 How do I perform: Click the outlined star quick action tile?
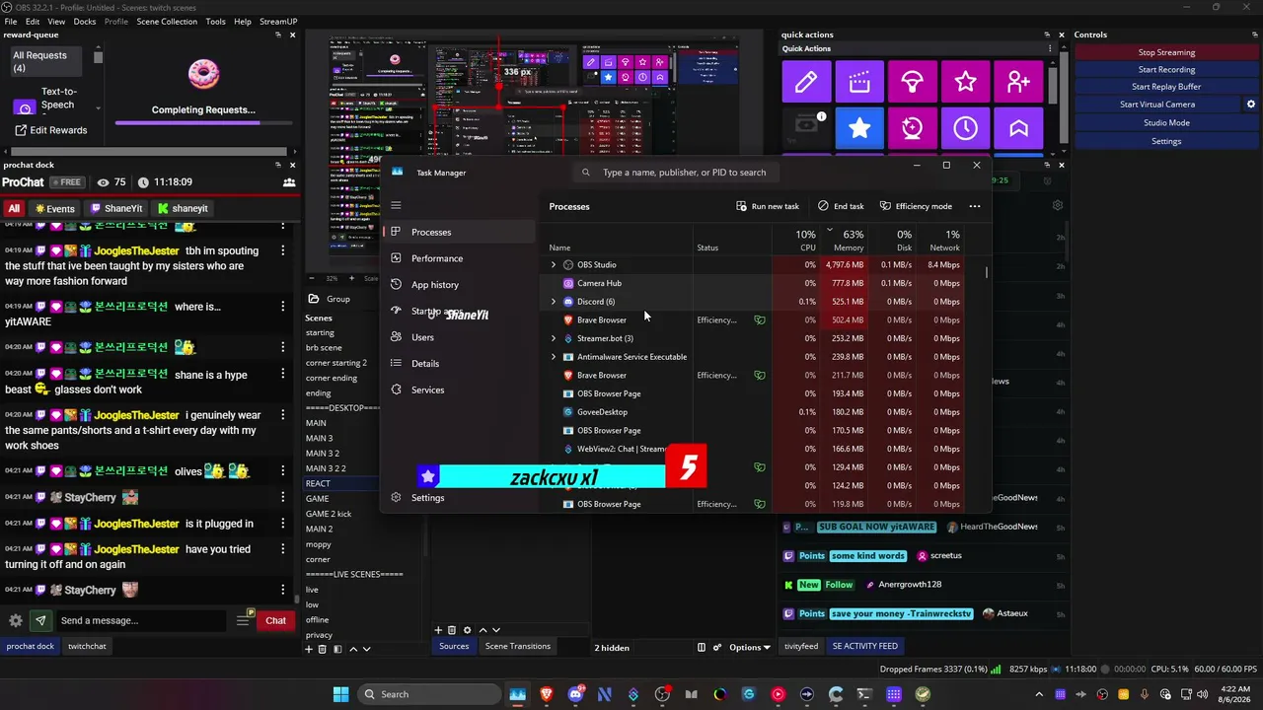(x=966, y=83)
